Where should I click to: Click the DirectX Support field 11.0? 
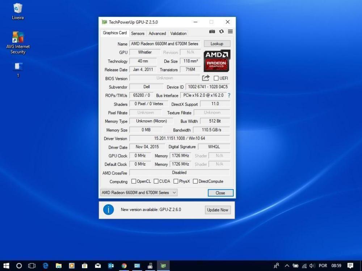coord(215,104)
